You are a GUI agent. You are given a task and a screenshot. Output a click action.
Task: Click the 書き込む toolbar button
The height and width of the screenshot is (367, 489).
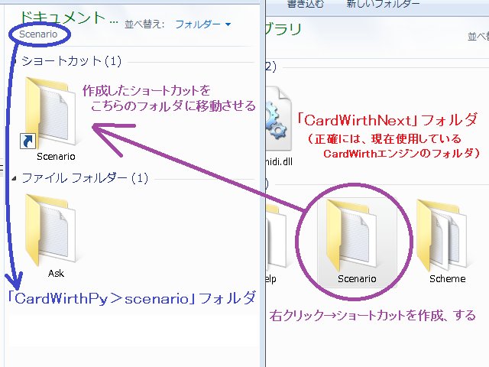click(x=306, y=4)
